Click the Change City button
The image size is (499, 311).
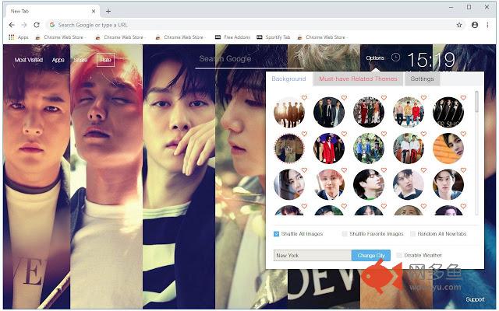click(x=371, y=255)
